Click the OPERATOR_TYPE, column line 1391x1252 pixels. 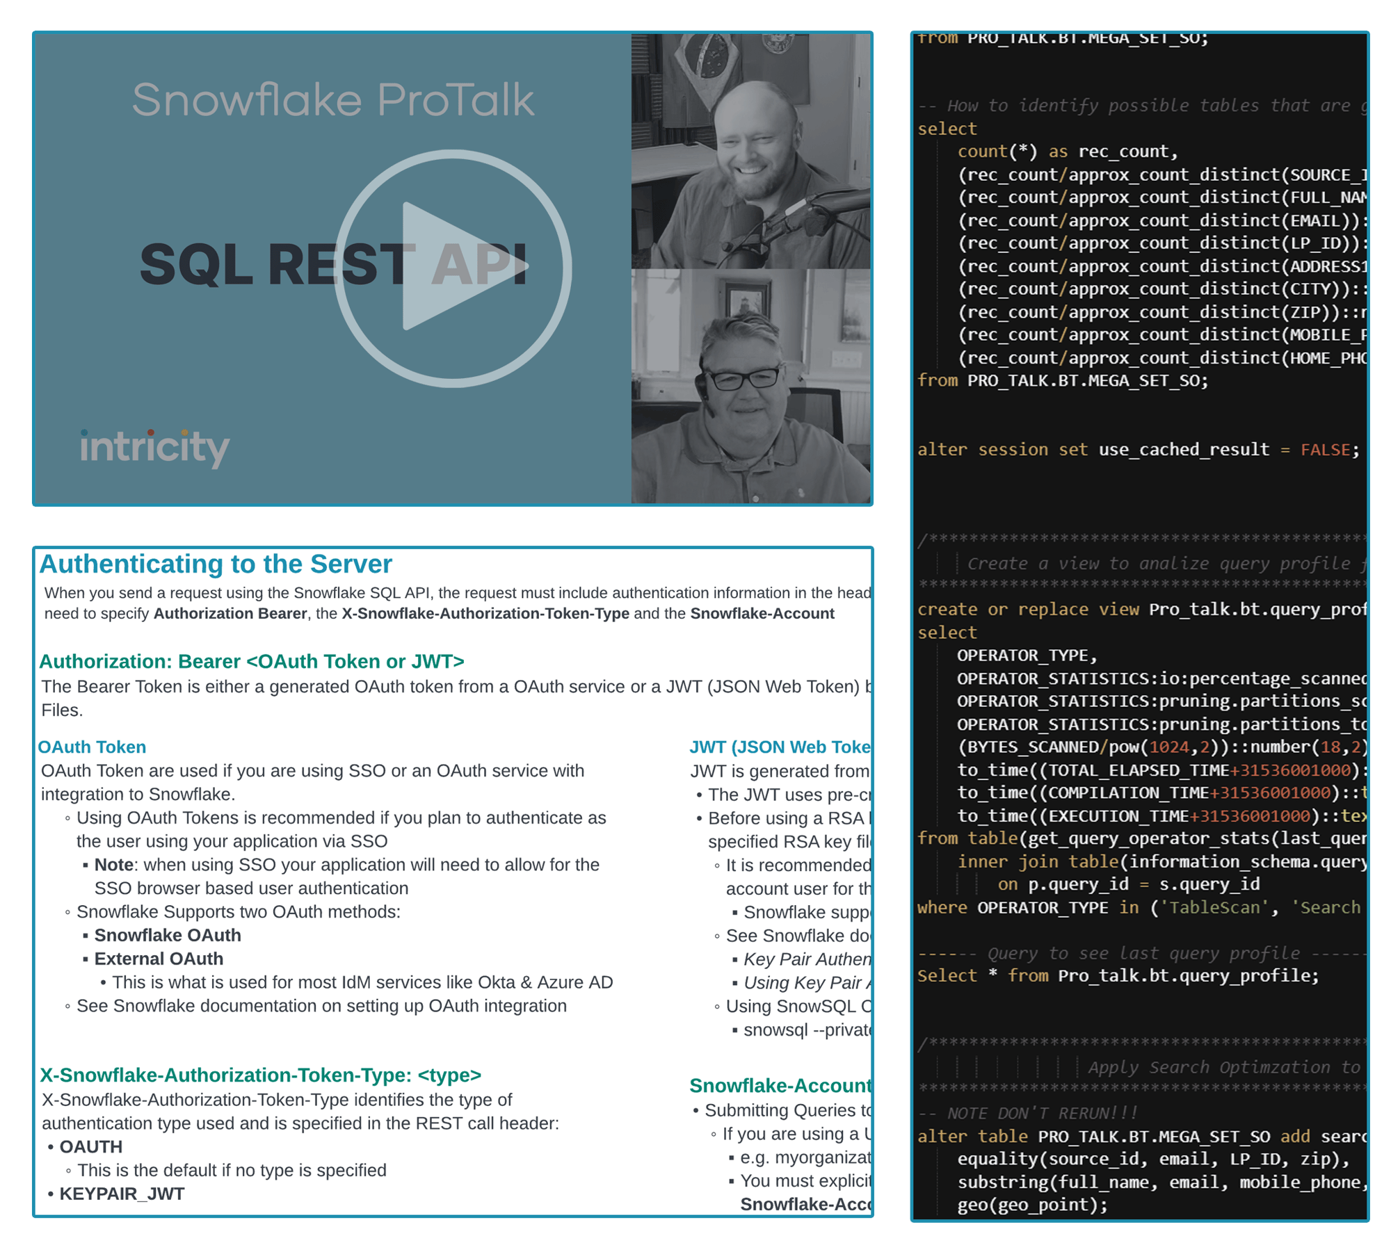(x=1027, y=655)
